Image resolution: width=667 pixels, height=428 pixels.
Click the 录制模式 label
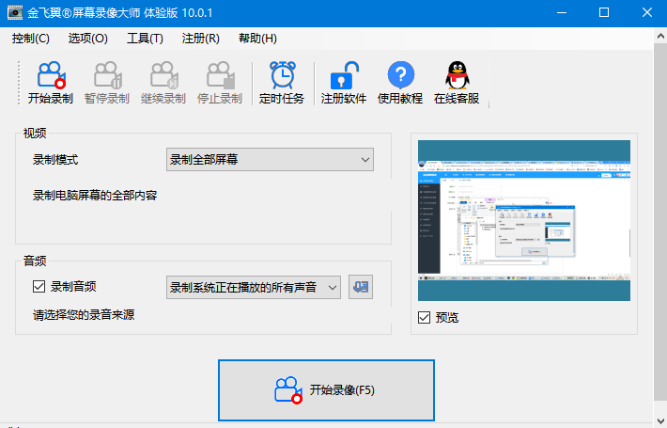(x=55, y=160)
